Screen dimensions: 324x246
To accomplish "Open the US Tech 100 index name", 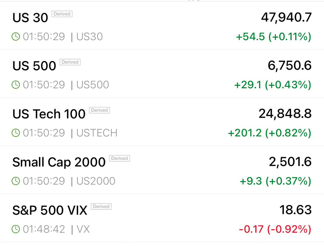I will [x=49, y=114].
